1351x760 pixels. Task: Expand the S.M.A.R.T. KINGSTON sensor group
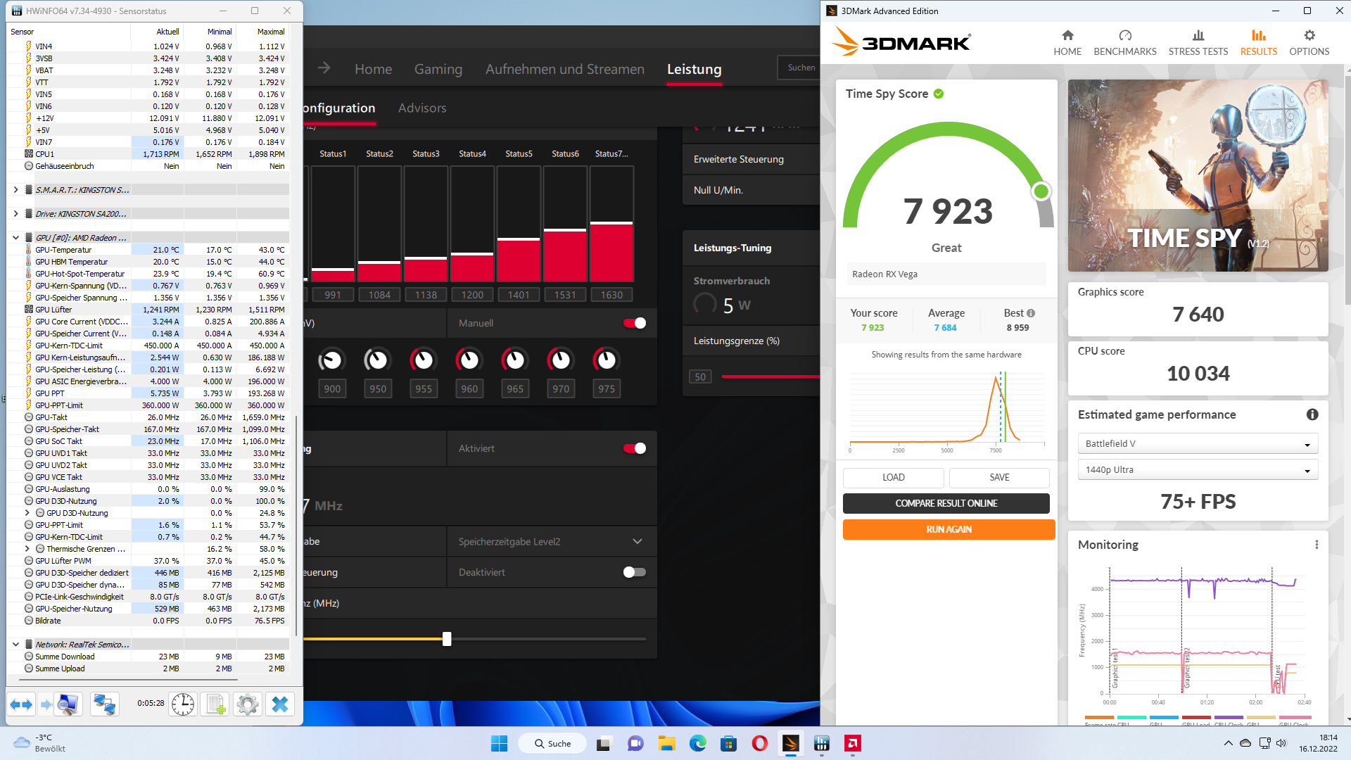point(15,190)
